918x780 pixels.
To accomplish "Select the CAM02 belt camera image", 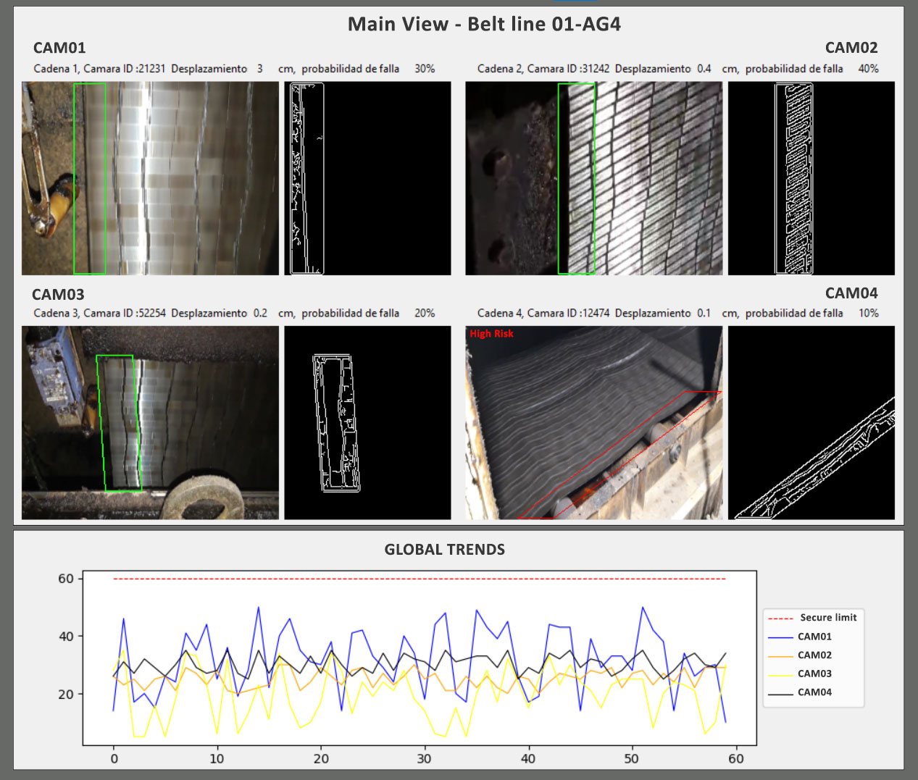I will [593, 178].
